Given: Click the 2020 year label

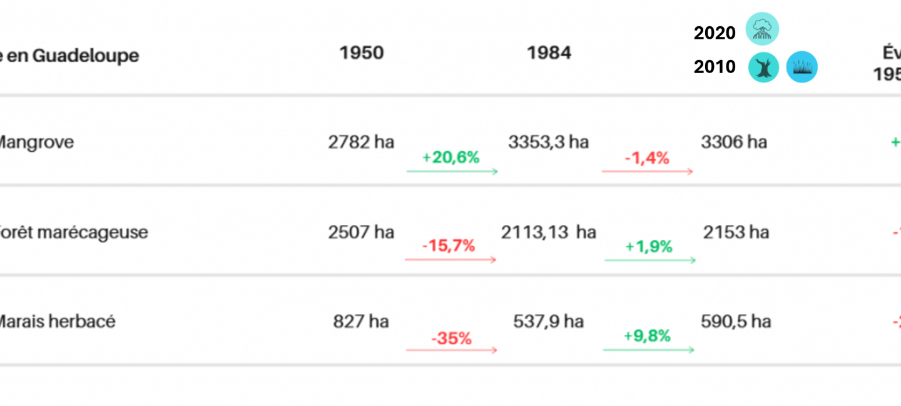Looking at the screenshot, I should click(x=715, y=33).
